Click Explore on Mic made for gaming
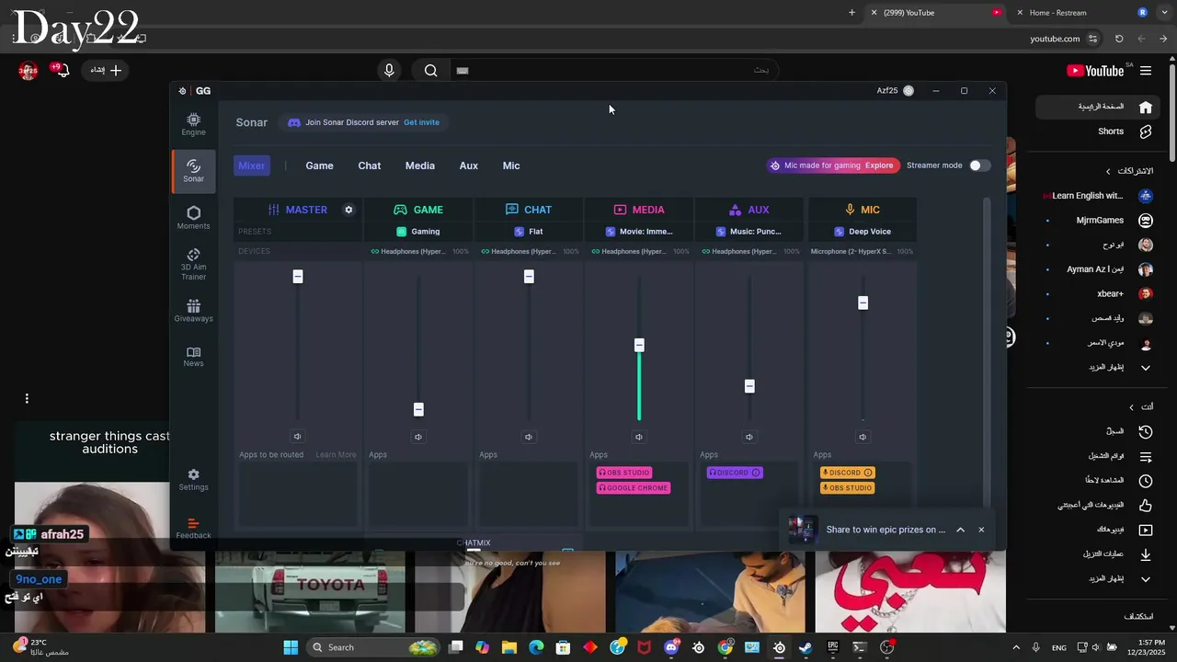 879,165
